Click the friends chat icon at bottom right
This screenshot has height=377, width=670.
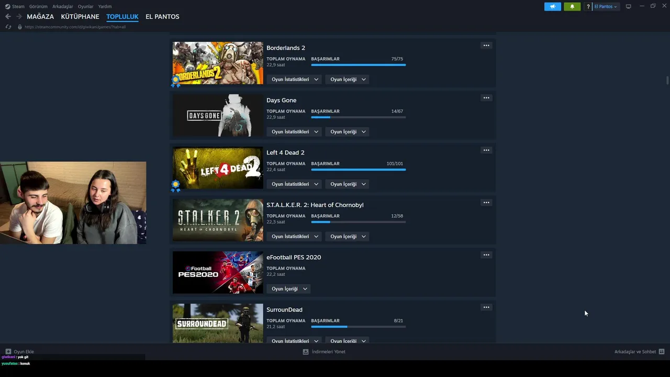[x=662, y=352]
